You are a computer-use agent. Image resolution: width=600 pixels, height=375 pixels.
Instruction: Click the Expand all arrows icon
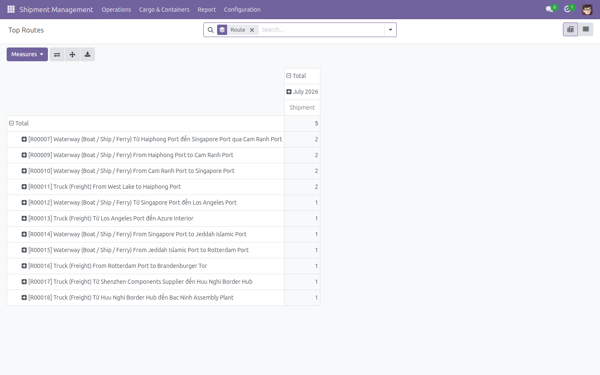point(72,55)
